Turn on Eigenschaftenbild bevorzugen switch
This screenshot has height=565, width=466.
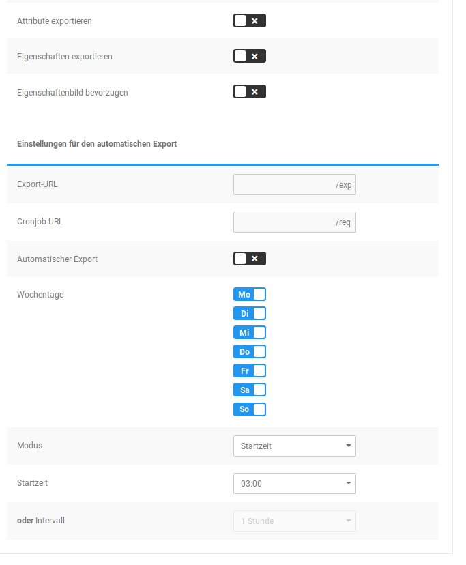249,92
